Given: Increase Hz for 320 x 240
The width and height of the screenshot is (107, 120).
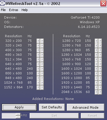Looking at the screenshot, I should tap(42, 46).
